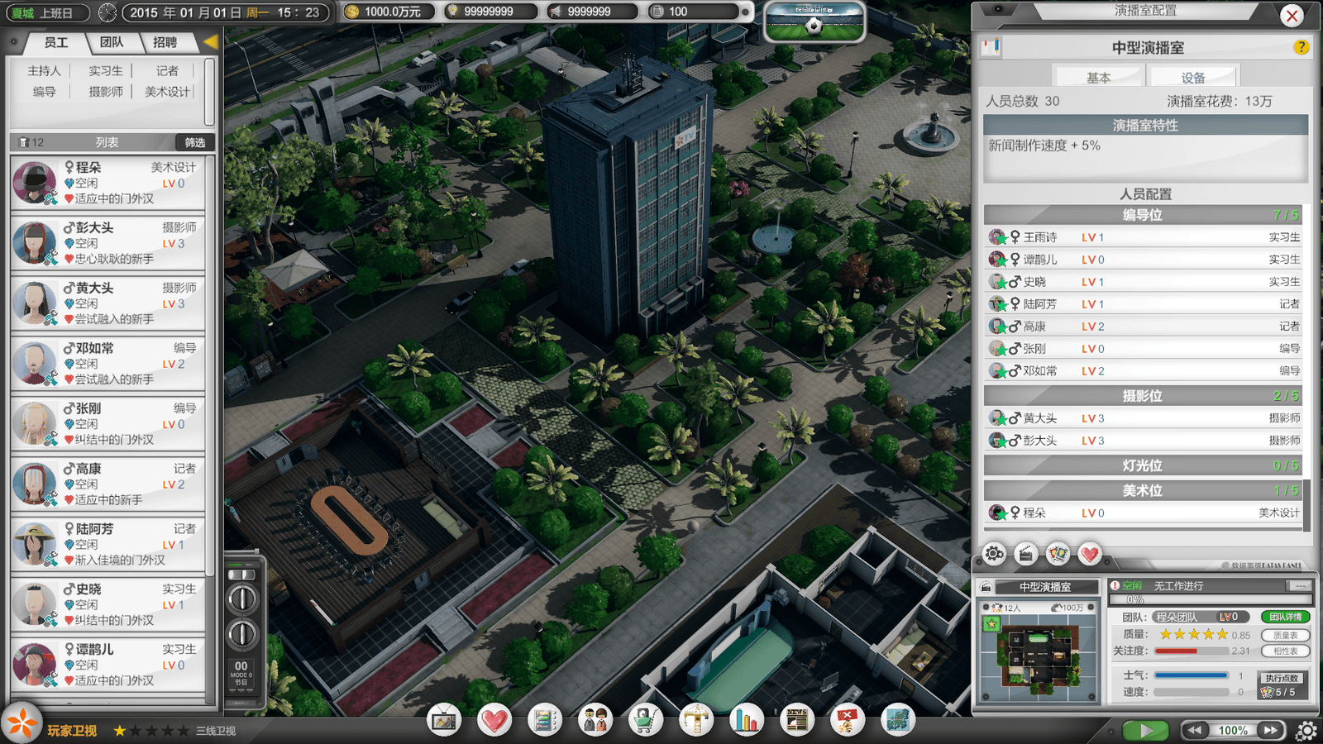
Task: Click the heart icon in bottom toolbar
Action: tap(494, 721)
